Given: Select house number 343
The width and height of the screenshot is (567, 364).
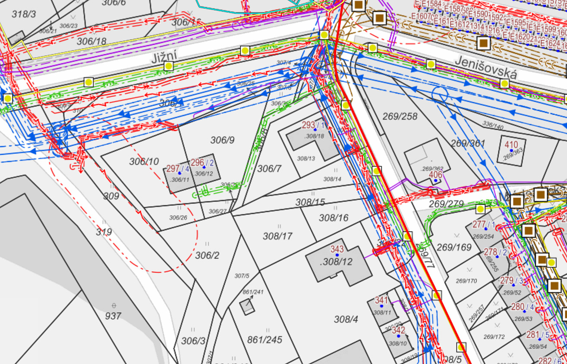Looking at the screenshot, I should tap(337, 249).
